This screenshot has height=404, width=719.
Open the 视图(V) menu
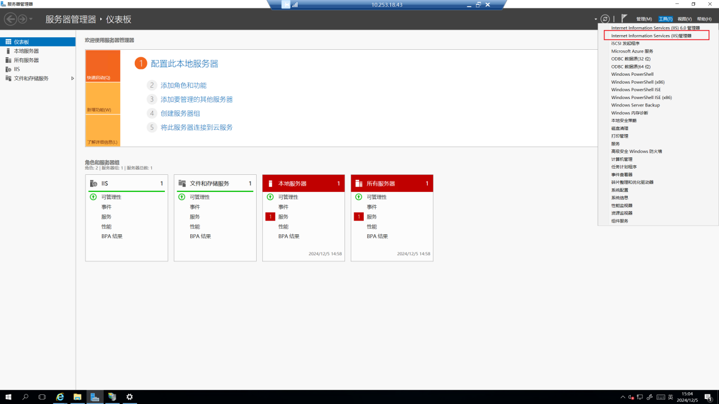[x=684, y=19]
